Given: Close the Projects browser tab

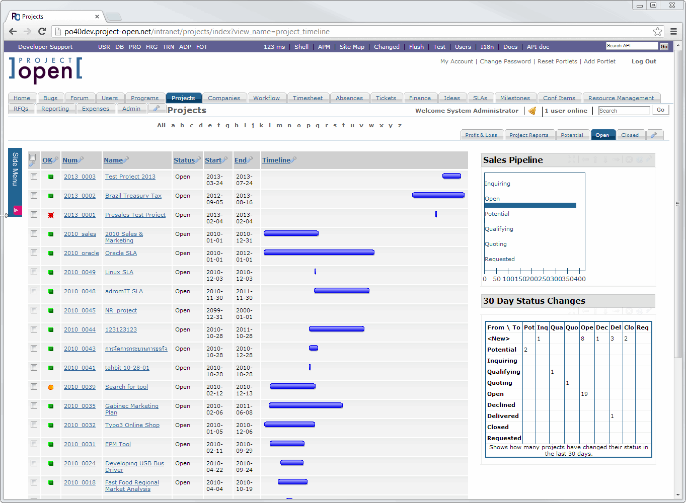Looking at the screenshot, I should pyautogui.click(x=97, y=17).
